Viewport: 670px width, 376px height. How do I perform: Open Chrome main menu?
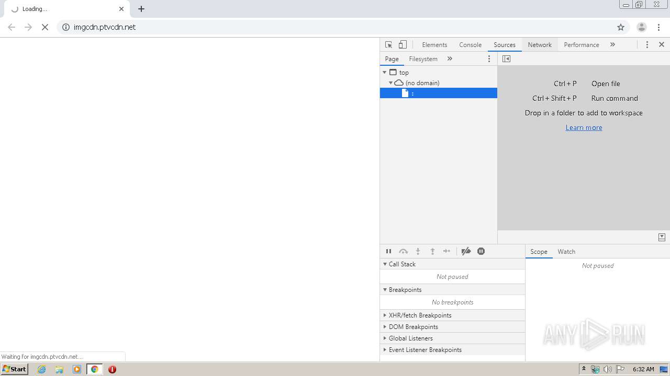point(659,27)
